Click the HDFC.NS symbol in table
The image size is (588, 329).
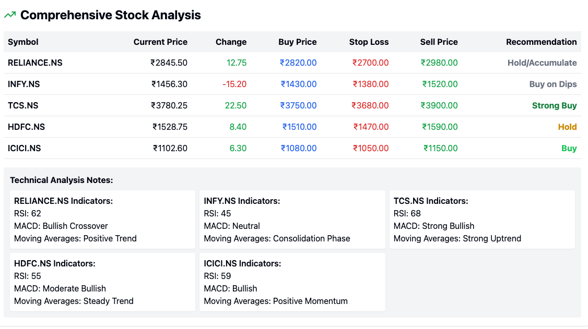click(x=26, y=127)
